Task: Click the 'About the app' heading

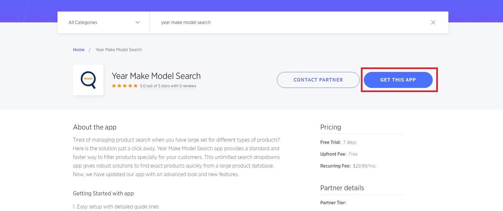Action: tap(95, 127)
